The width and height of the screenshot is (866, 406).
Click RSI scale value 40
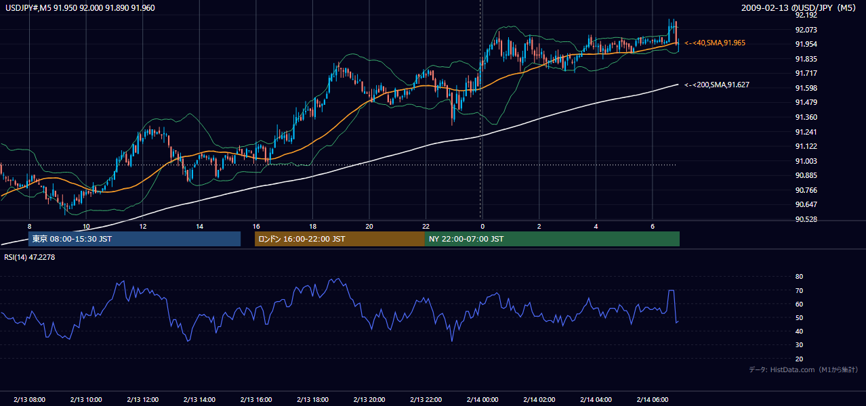[800, 331]
